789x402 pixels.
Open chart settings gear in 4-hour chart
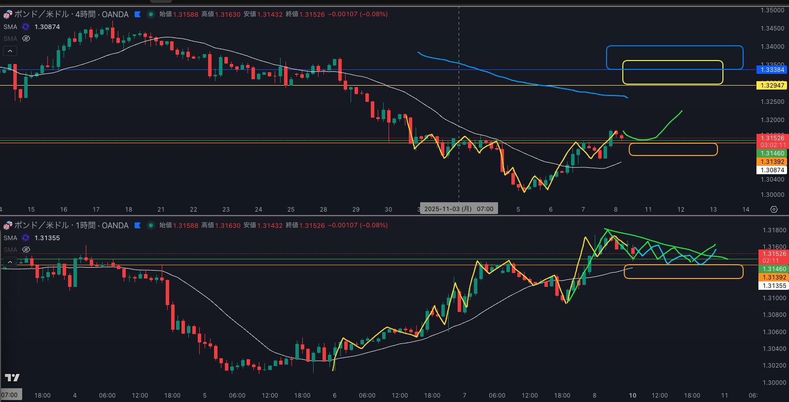(x=774, y=210)
